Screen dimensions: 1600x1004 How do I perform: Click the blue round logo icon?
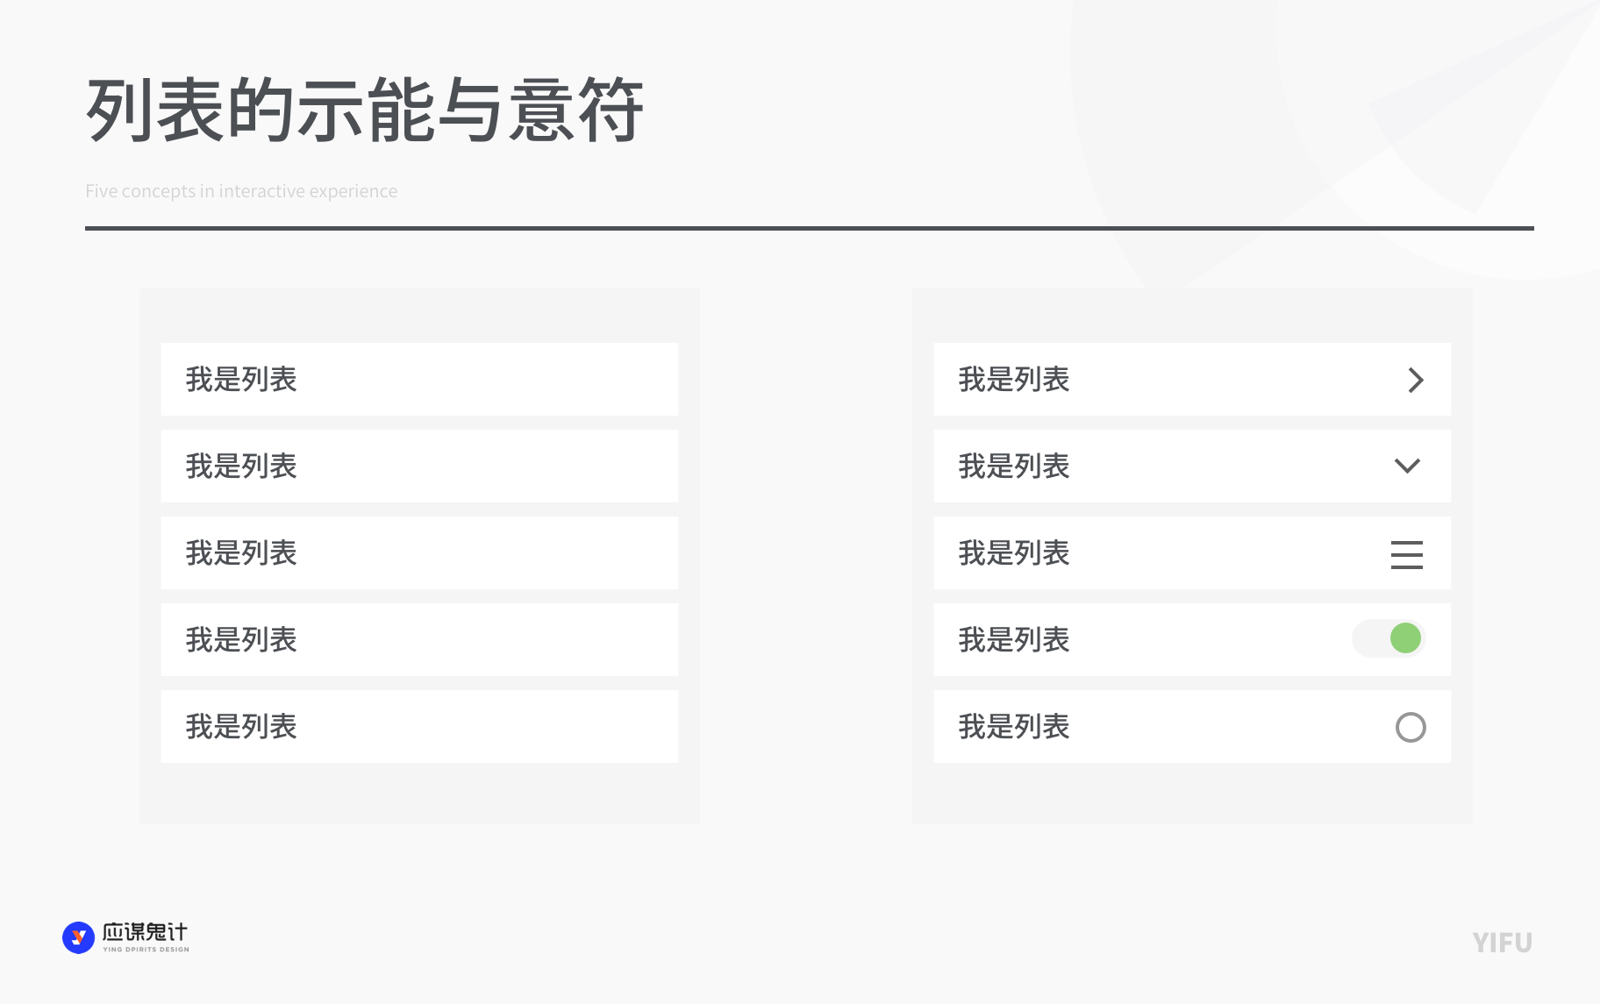tap(78, 937)
